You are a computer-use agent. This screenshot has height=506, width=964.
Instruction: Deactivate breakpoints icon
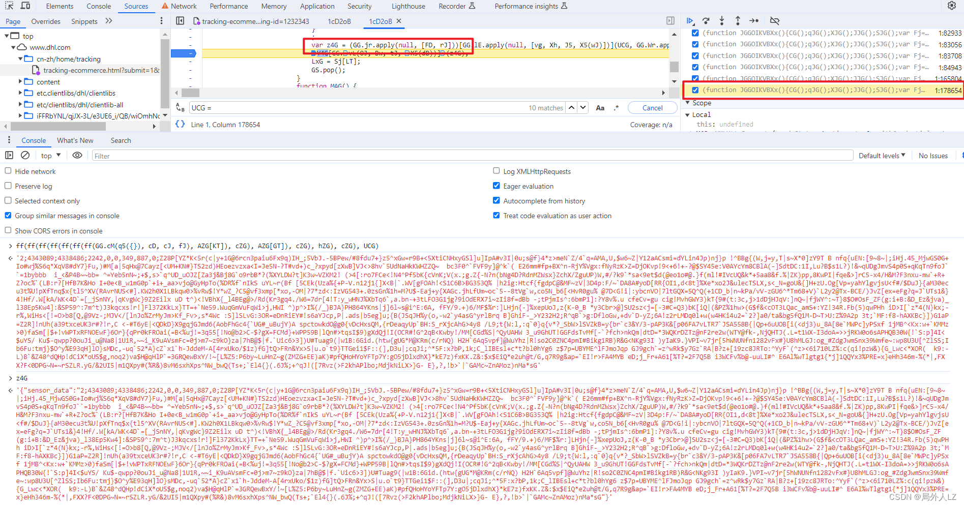[x=775, y=21]
